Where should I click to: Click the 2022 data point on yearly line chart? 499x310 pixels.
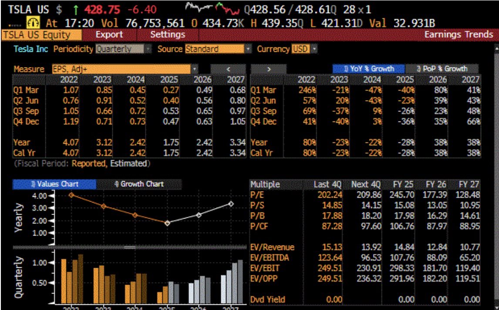(71, 195)
